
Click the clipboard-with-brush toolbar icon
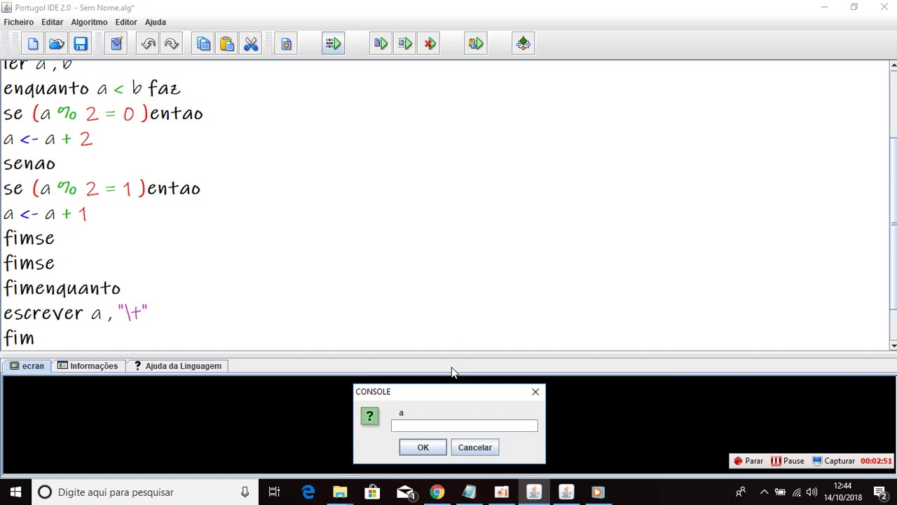pyautogui.click(x=116, y=44)
